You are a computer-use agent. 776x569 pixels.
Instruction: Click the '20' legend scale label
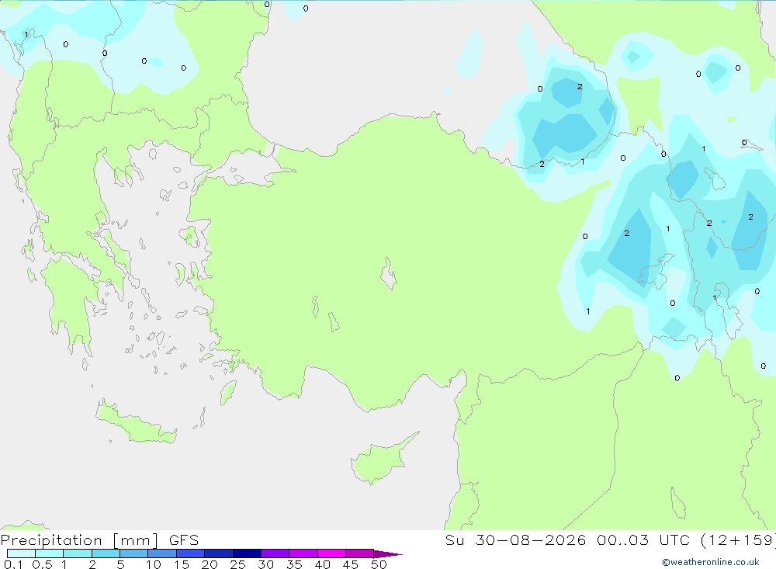tap(210, 564)
